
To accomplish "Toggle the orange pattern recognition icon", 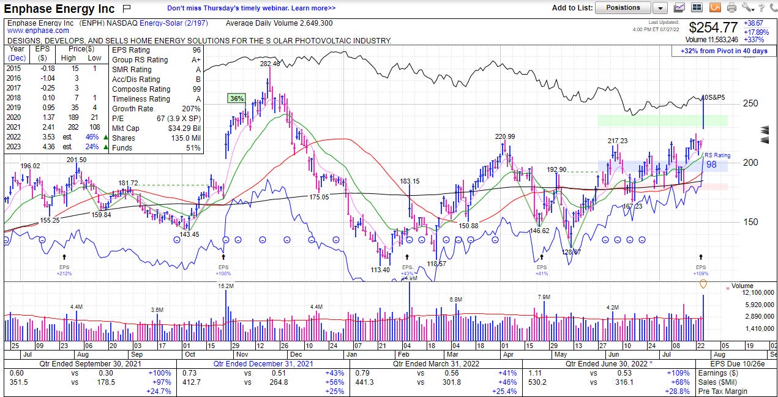I will (714, 8).
